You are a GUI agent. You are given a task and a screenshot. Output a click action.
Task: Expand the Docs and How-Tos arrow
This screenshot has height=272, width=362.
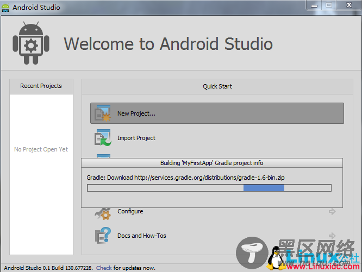click(x=332, y=236)
